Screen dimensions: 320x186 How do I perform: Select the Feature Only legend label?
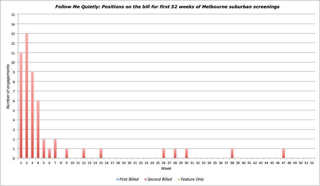click(192, 179)
